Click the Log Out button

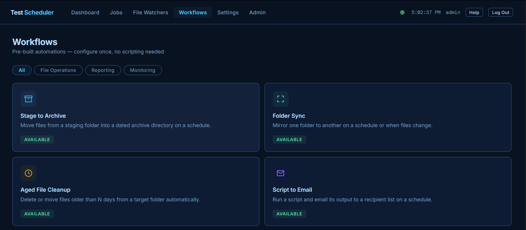501,12
